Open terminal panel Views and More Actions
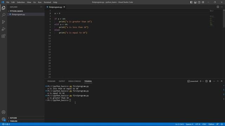 pos(214,81)
